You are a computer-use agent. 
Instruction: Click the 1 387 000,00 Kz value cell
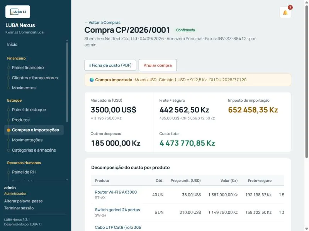tap(223, 195)
